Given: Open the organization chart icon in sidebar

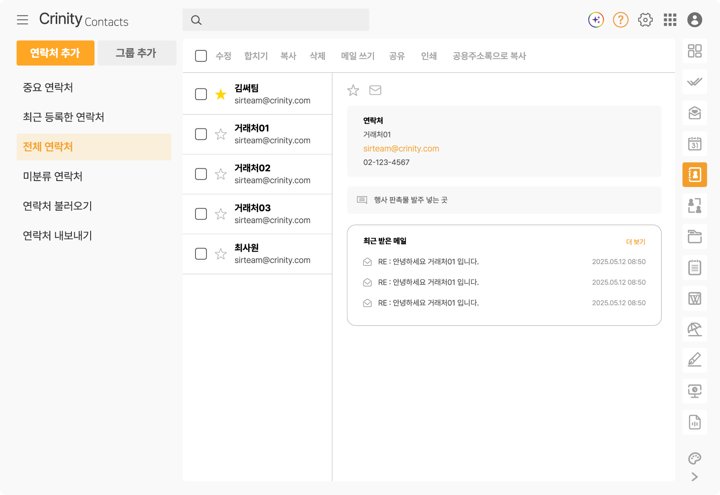Looking at the screenshot, I should pos(695,206).
